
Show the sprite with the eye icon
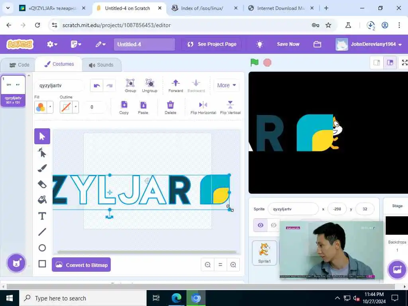click(x=261, y=225)
